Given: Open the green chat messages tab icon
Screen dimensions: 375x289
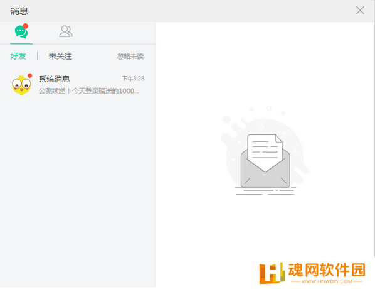Looking at the screenshot, I should point(21,32).
